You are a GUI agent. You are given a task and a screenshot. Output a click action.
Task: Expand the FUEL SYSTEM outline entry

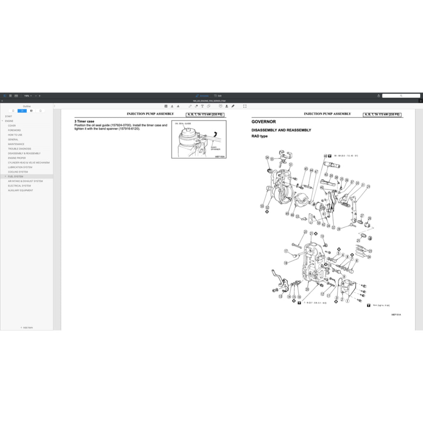(6, 176)
